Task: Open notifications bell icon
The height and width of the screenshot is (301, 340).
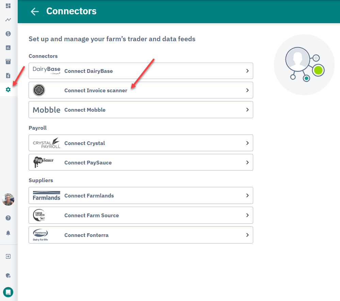Action: point(8,233)
